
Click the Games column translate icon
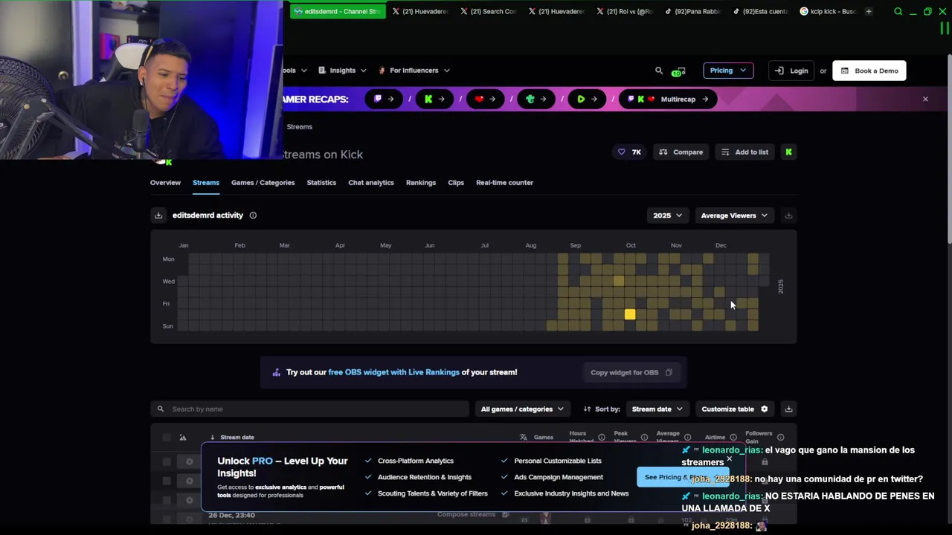pyautogui.click(x=524, y=437)
